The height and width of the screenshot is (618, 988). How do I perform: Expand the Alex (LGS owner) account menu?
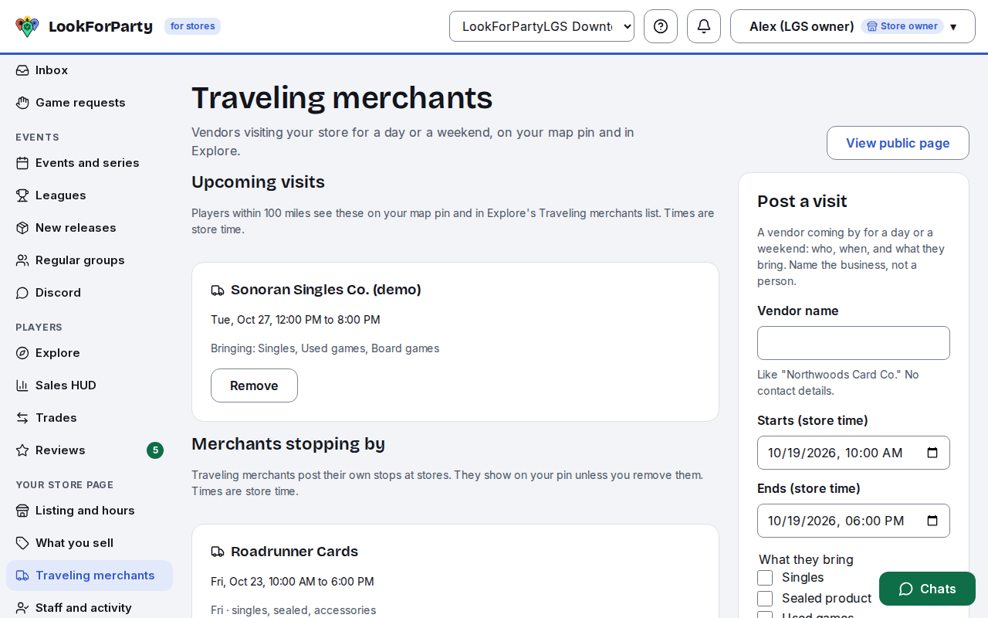click(x=853, y=26)
